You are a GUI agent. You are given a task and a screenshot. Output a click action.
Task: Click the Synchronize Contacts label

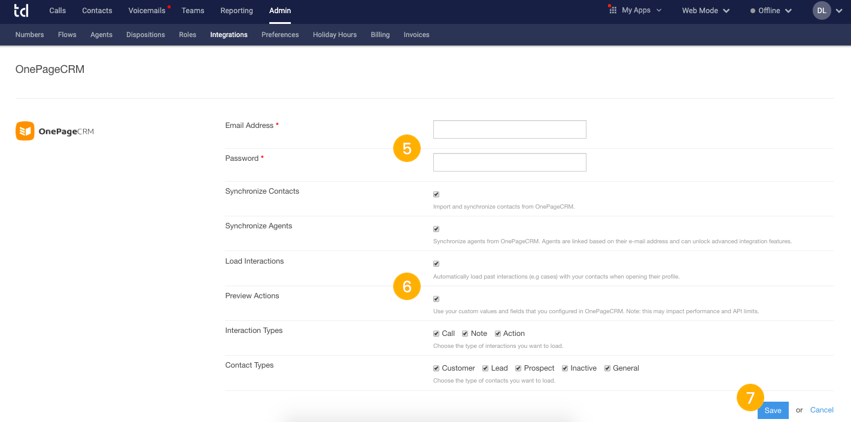click(x=262, y=191)
